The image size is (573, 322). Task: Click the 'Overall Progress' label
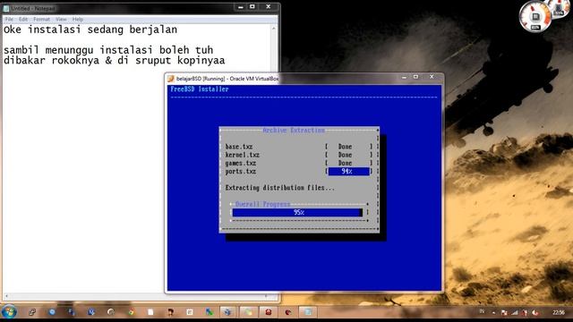[x=262, y=204]
